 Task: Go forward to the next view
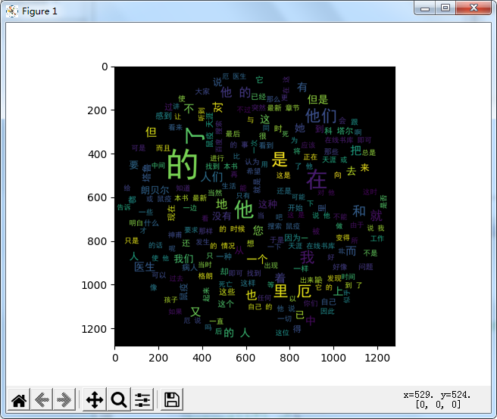(64, 399)
